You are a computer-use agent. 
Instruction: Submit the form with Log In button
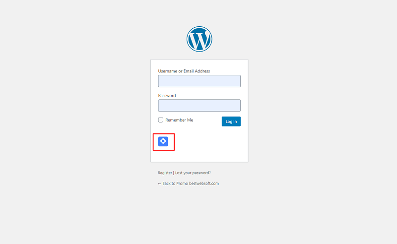coord(231,122)
